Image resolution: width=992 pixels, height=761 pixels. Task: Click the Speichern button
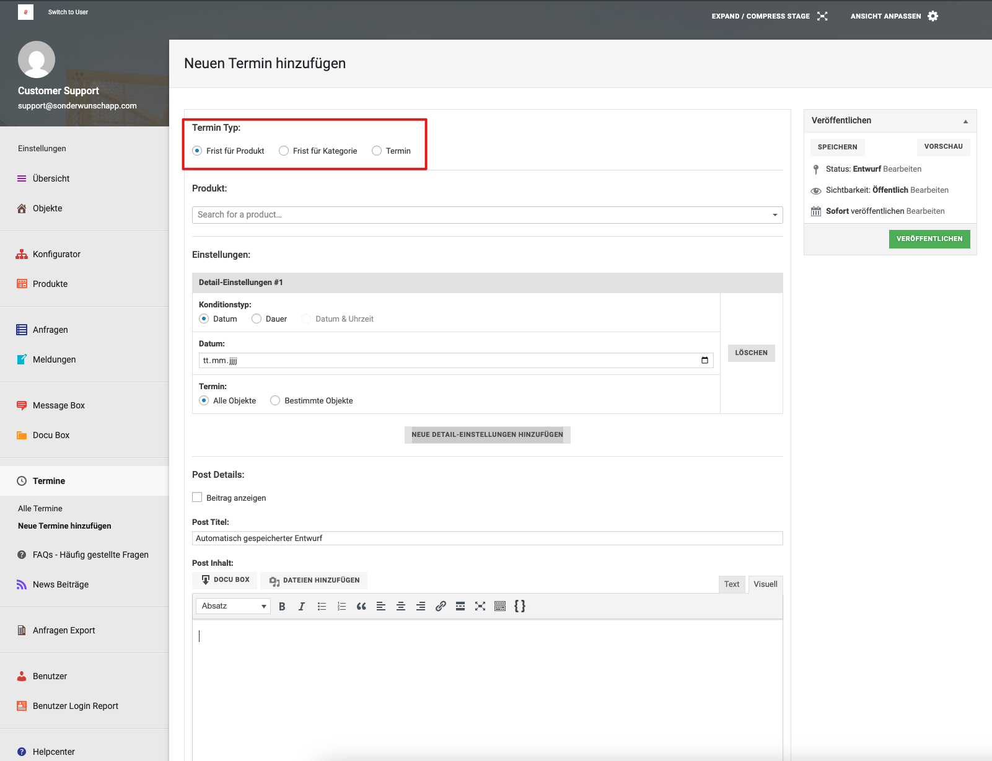(x=838, y=147)
